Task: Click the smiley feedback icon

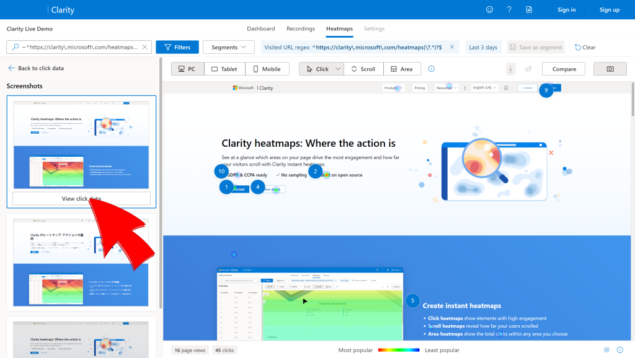Action: pos(490,10)
